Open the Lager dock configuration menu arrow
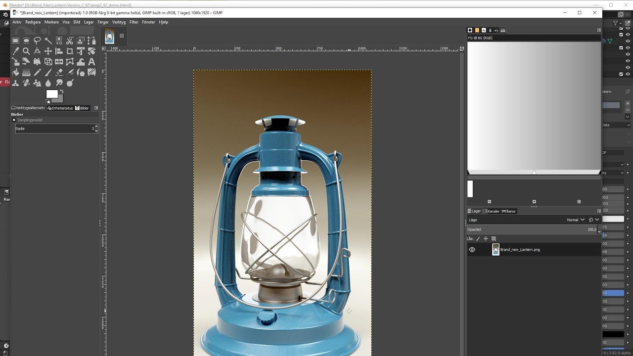 (x=599, y=211)
